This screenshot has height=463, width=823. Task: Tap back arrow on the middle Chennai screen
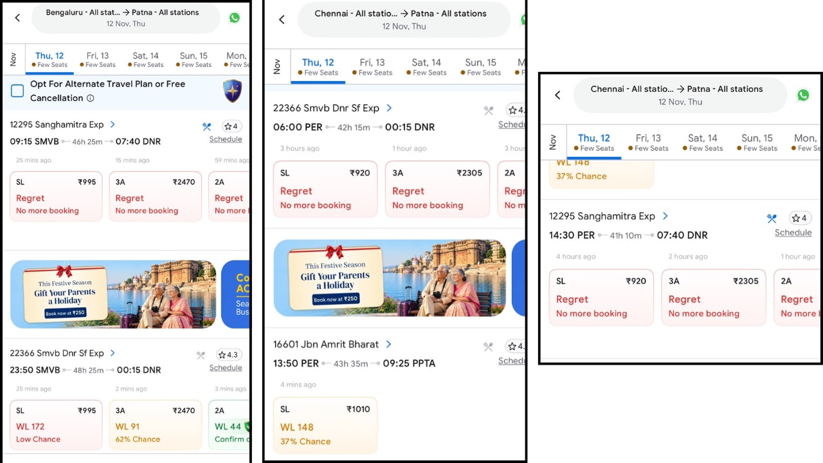[281, 19]
